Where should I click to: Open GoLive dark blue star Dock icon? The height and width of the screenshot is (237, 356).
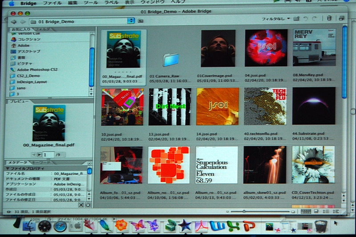(x=185, y=225)
